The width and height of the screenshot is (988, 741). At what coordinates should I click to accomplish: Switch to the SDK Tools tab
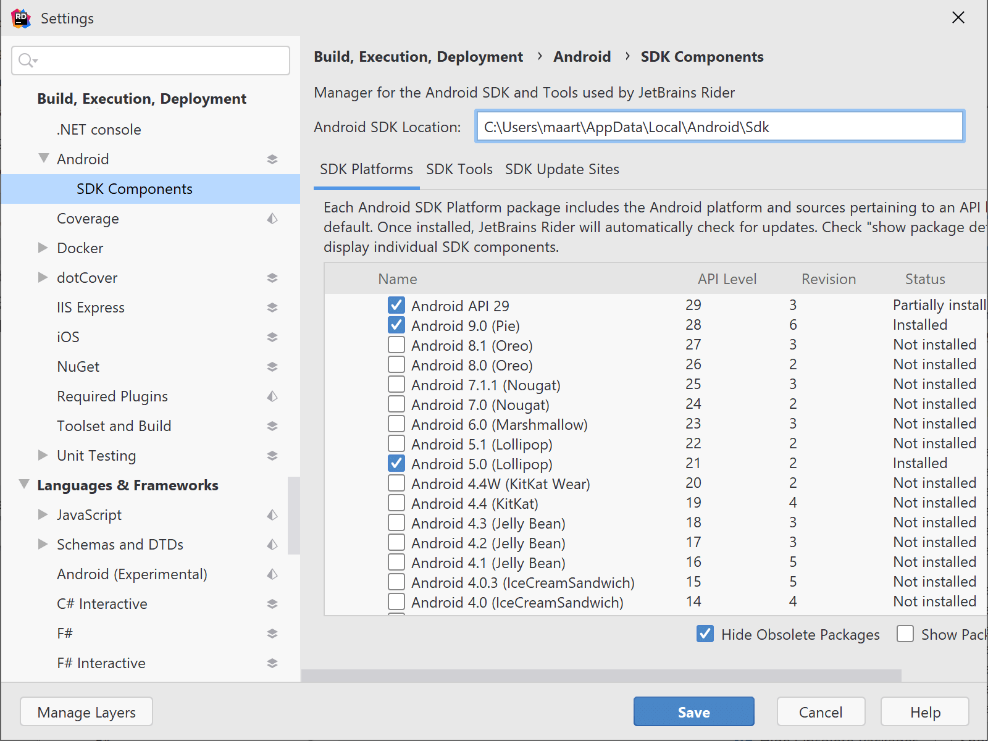click(459, 169)
